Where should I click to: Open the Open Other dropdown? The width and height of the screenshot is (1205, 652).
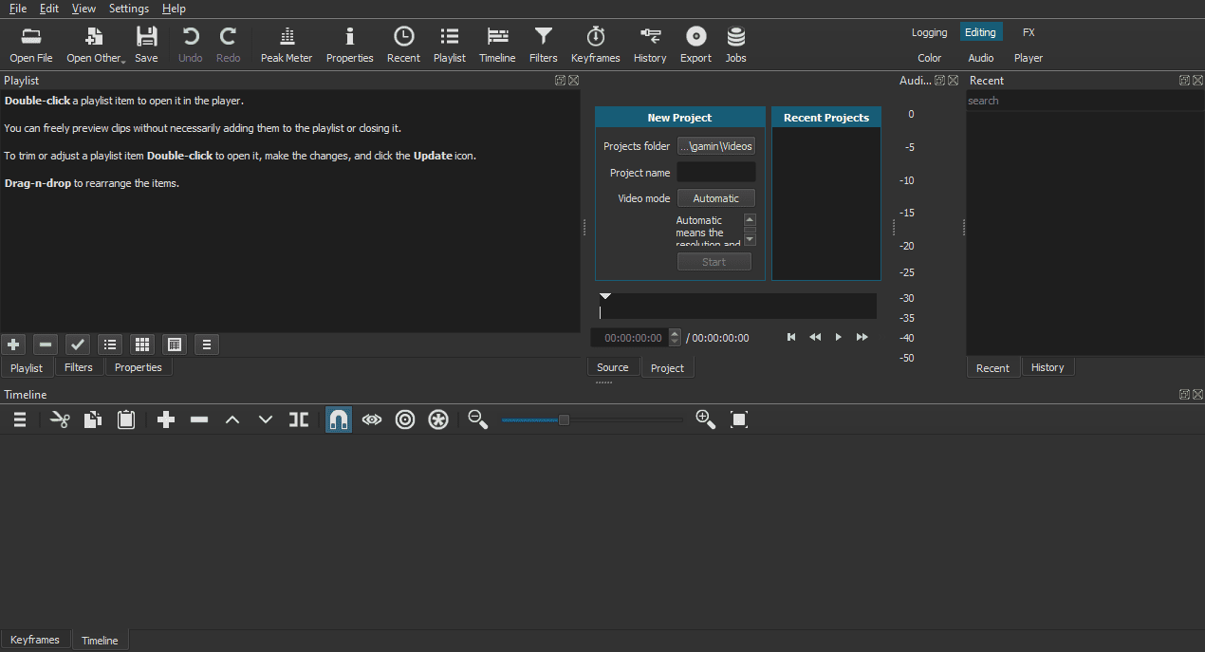pos(95,45)
